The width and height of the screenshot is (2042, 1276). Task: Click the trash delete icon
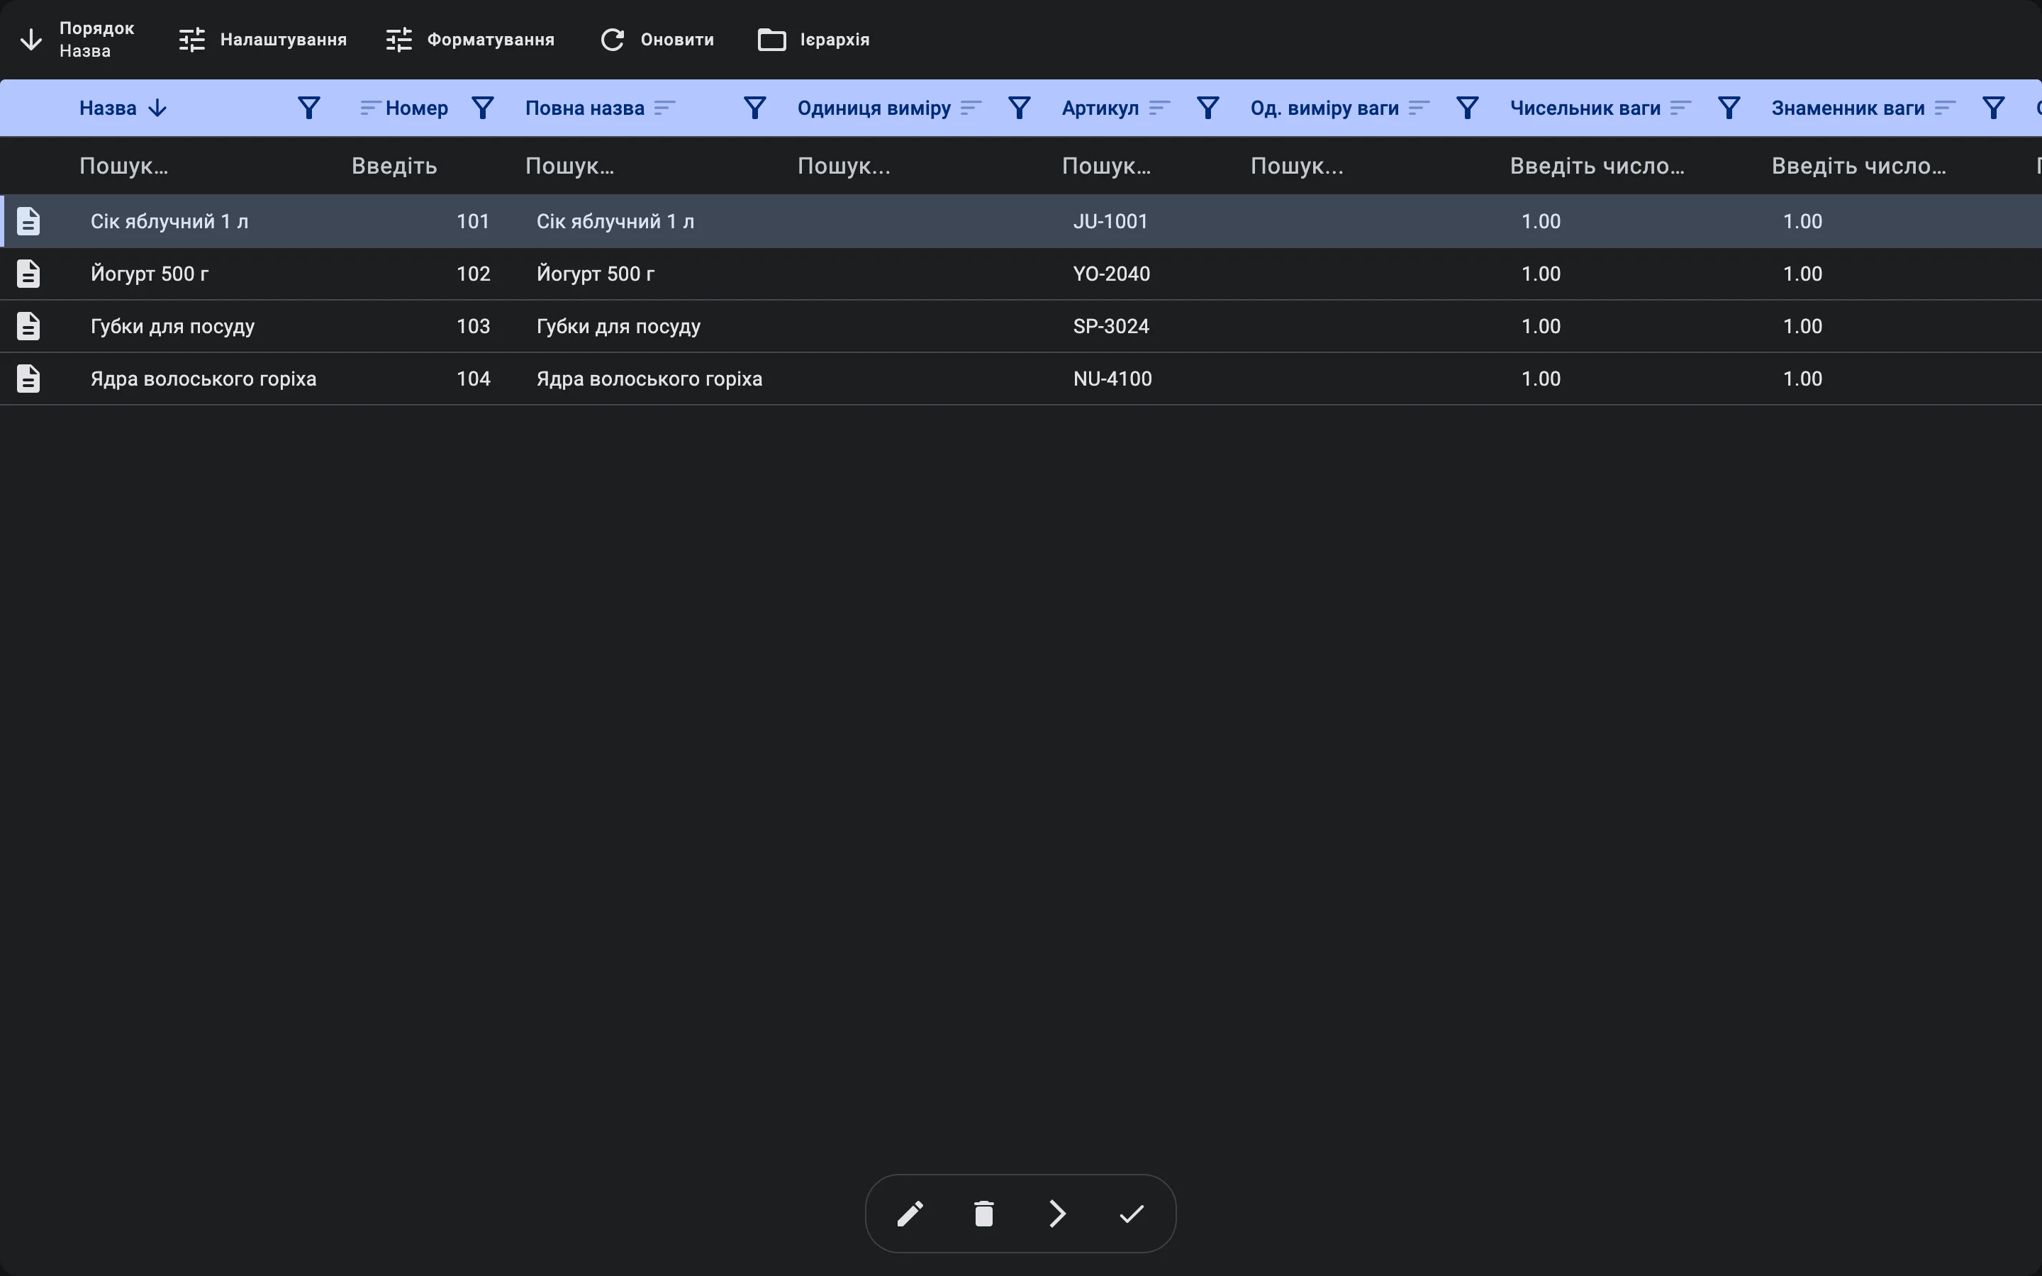[984, 1214]
